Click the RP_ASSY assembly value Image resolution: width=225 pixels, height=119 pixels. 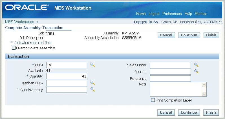(130, 33)
